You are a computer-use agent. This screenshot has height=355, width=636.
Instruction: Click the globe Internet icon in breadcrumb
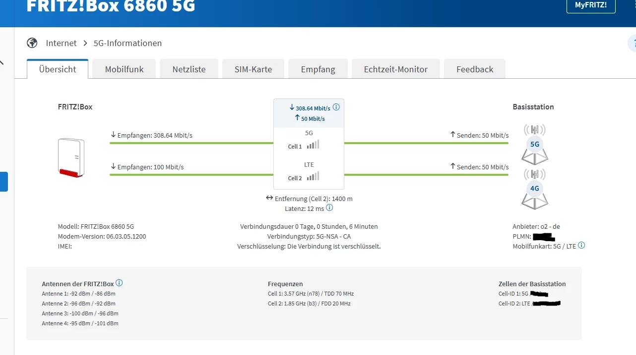[32, 43]
